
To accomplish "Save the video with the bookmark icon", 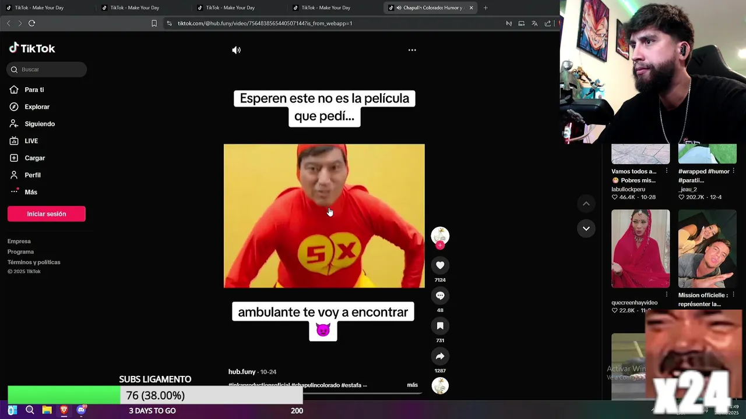I will (x=440, y=326).
